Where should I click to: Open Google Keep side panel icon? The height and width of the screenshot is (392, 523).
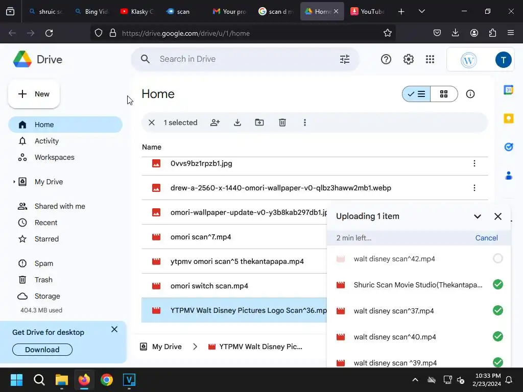[508, 118]
